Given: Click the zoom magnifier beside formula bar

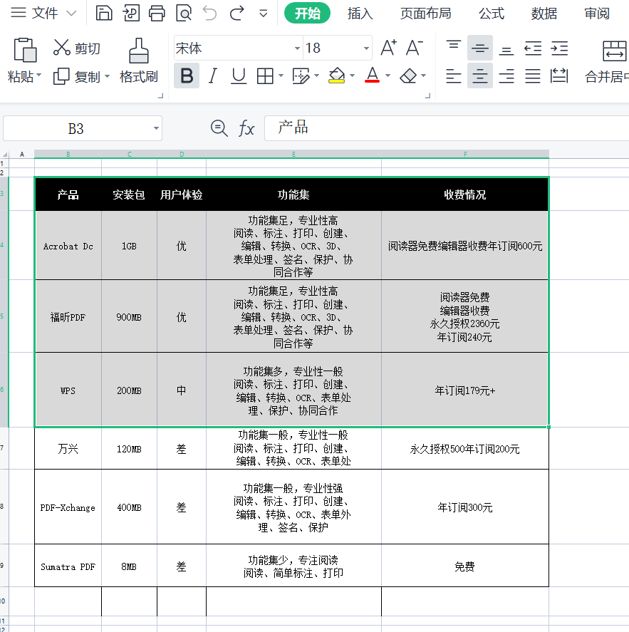Looking at the screenshot, I should click(219, 128).
